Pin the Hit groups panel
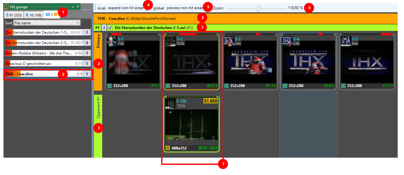The width and height of the screenshot is (404, 175). click(x=78, y=7)
